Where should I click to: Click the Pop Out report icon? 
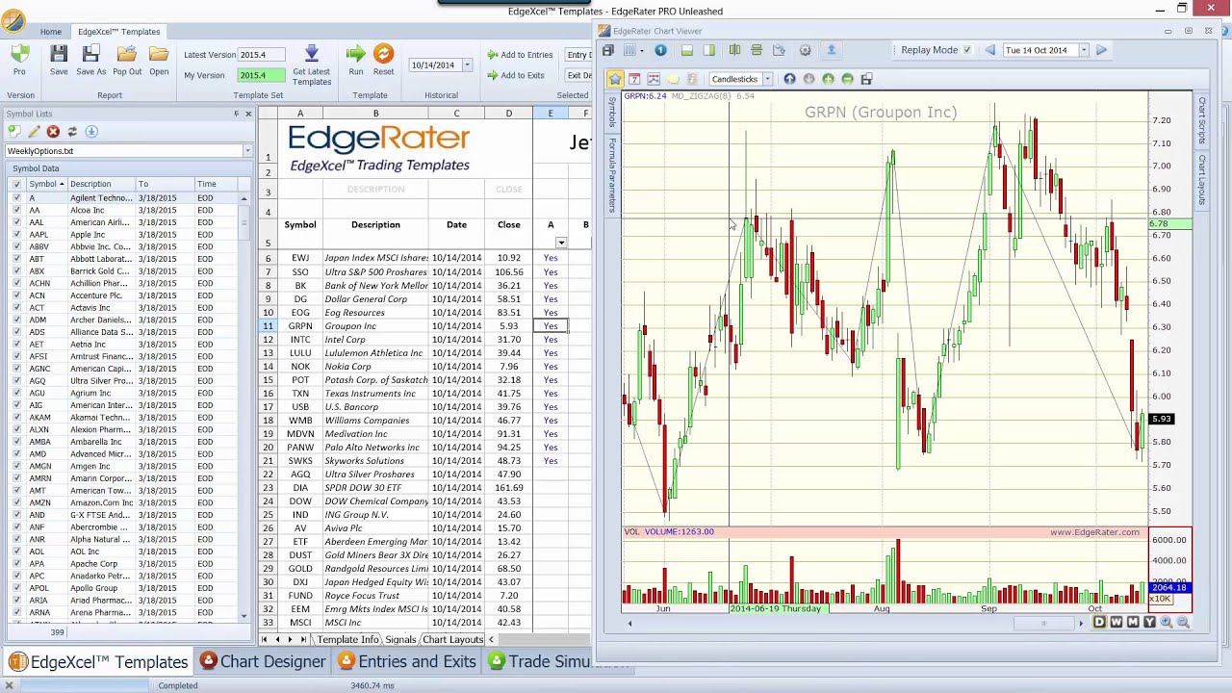127,55
